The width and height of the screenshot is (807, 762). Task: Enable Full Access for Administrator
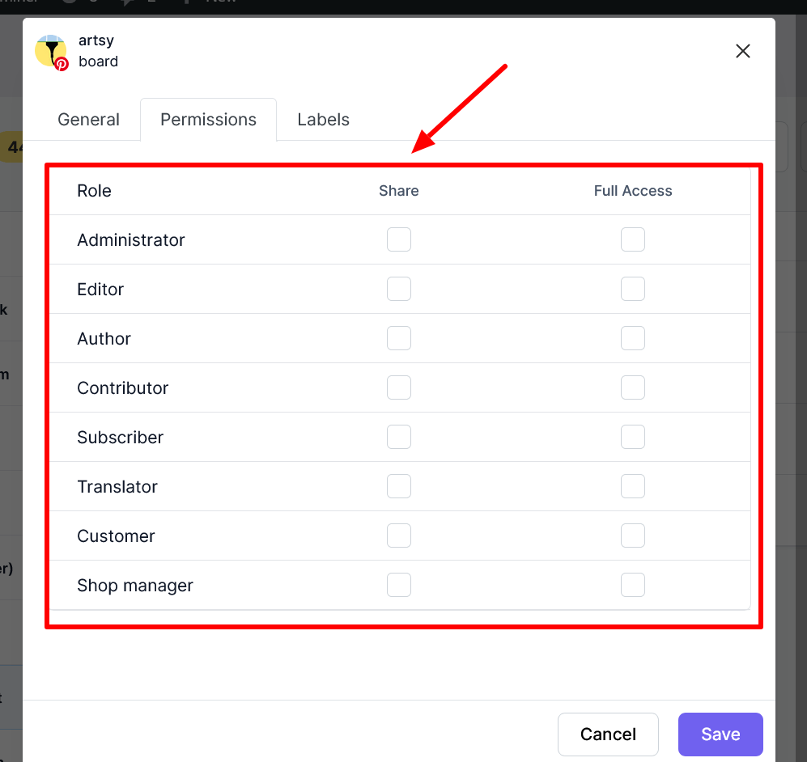tap(632, 239)
